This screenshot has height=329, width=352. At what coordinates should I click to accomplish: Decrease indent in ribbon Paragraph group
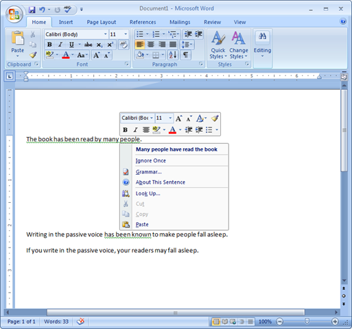click(188, 34)
